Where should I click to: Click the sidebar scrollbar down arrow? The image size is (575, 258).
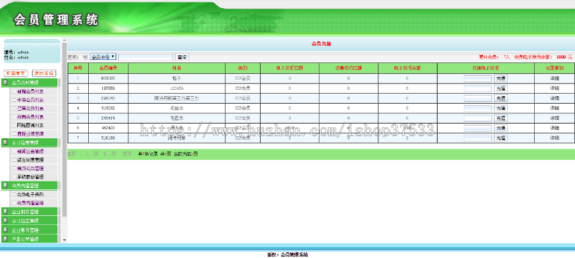point(65,240)
